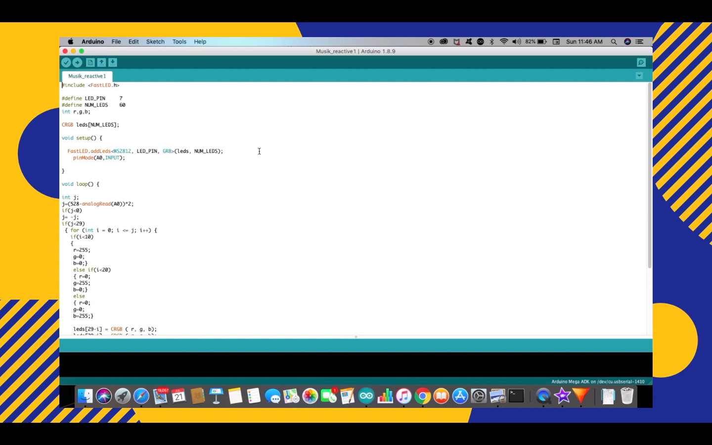Open Google Chrome in the Dock

423,396
